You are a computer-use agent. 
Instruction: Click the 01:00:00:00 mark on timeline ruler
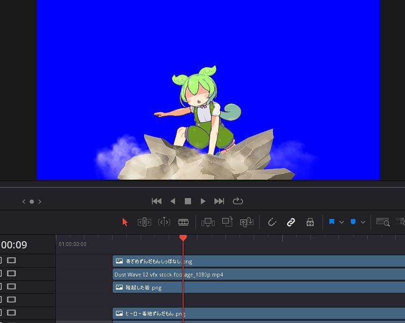pos(72,244)
